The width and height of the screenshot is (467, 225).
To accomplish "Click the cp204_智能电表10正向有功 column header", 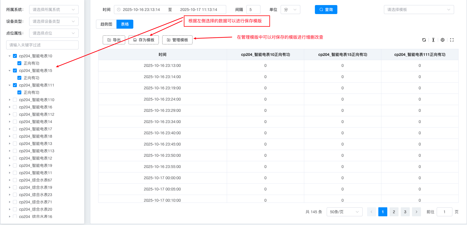I will point(265,54).
